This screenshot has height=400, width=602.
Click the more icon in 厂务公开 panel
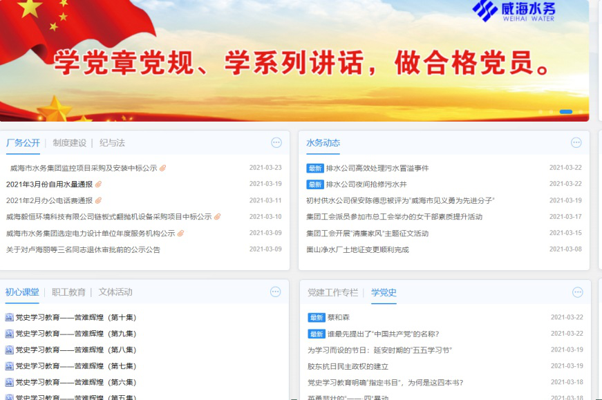(x=276, y=143)
